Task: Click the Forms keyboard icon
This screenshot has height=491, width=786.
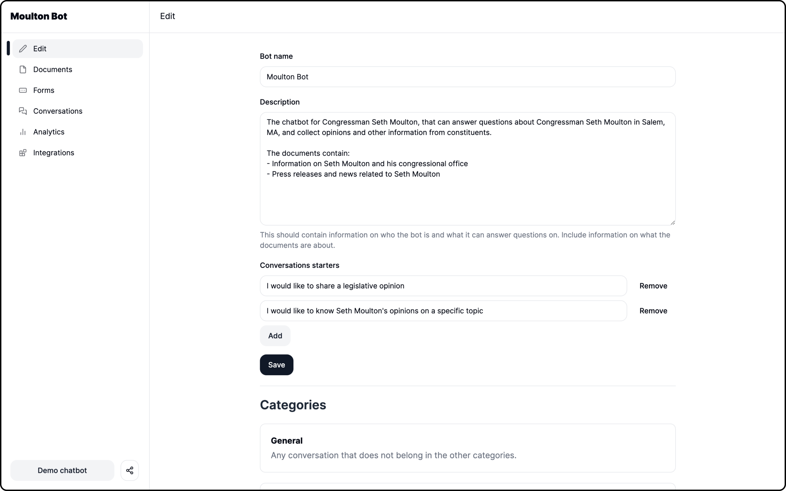Action: (x=23, y=90)
